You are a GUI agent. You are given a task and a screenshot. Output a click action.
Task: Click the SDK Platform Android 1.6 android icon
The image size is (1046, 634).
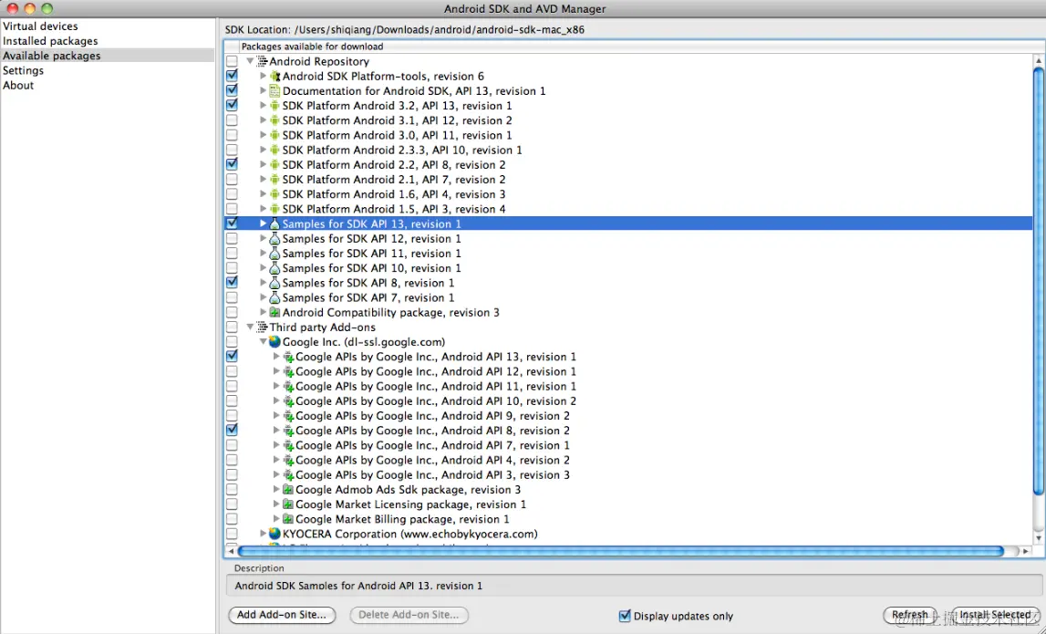[x=274, y=193]
